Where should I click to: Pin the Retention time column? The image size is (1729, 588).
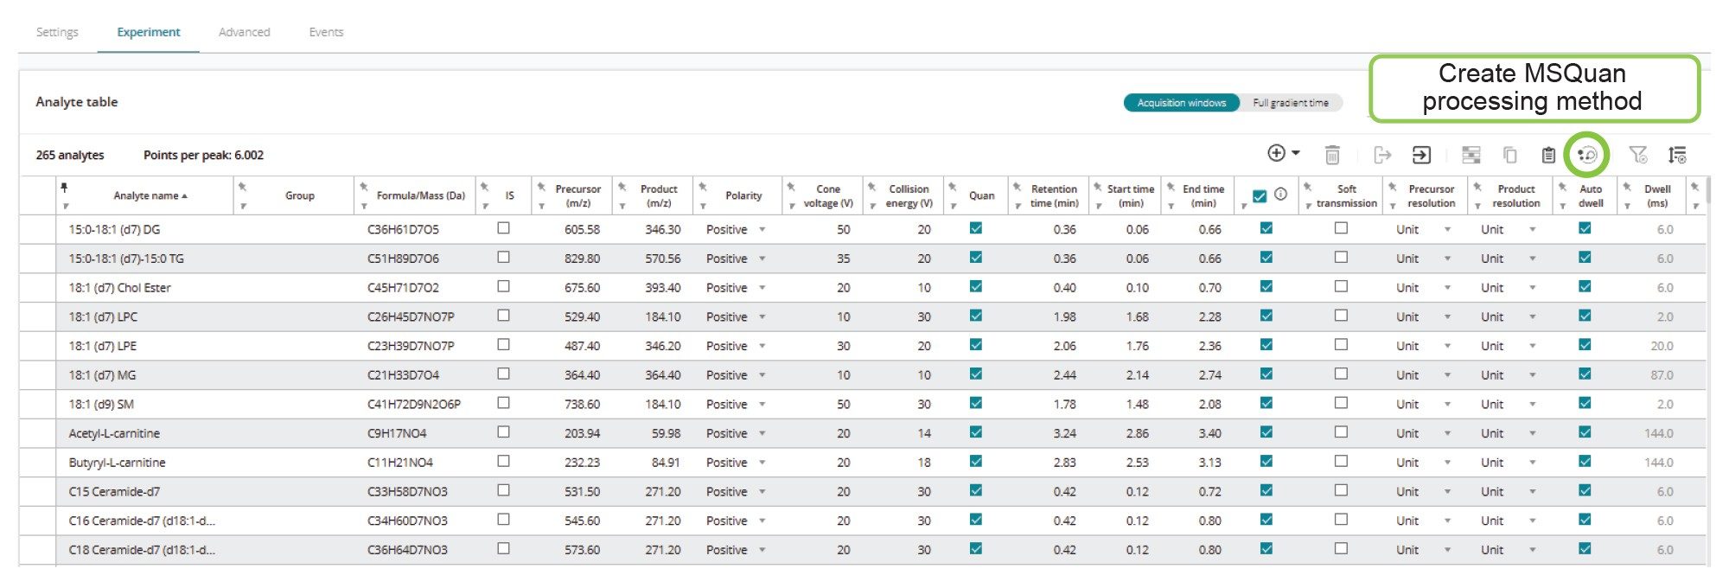pyautogui.click(x=1018, y=187)
